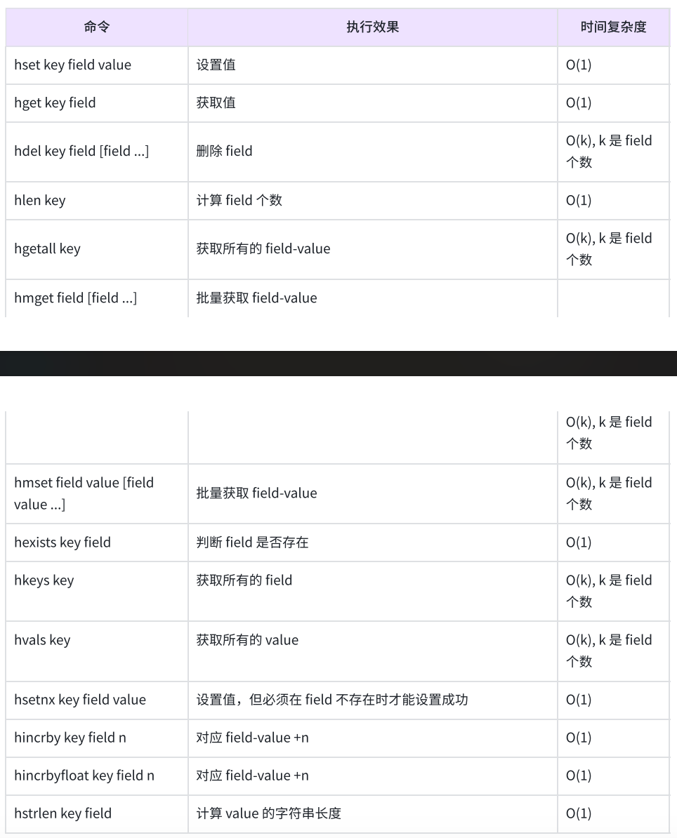Click the 时间复杂度 column header
The image size is (677, 838).
[x=613, y=27]
